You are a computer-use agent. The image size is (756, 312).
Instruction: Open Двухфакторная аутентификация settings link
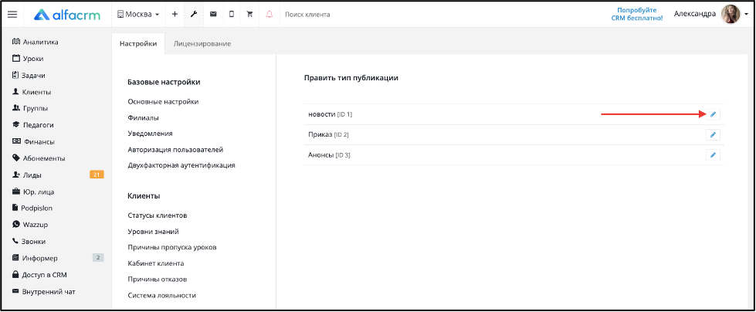click(181, 165)
